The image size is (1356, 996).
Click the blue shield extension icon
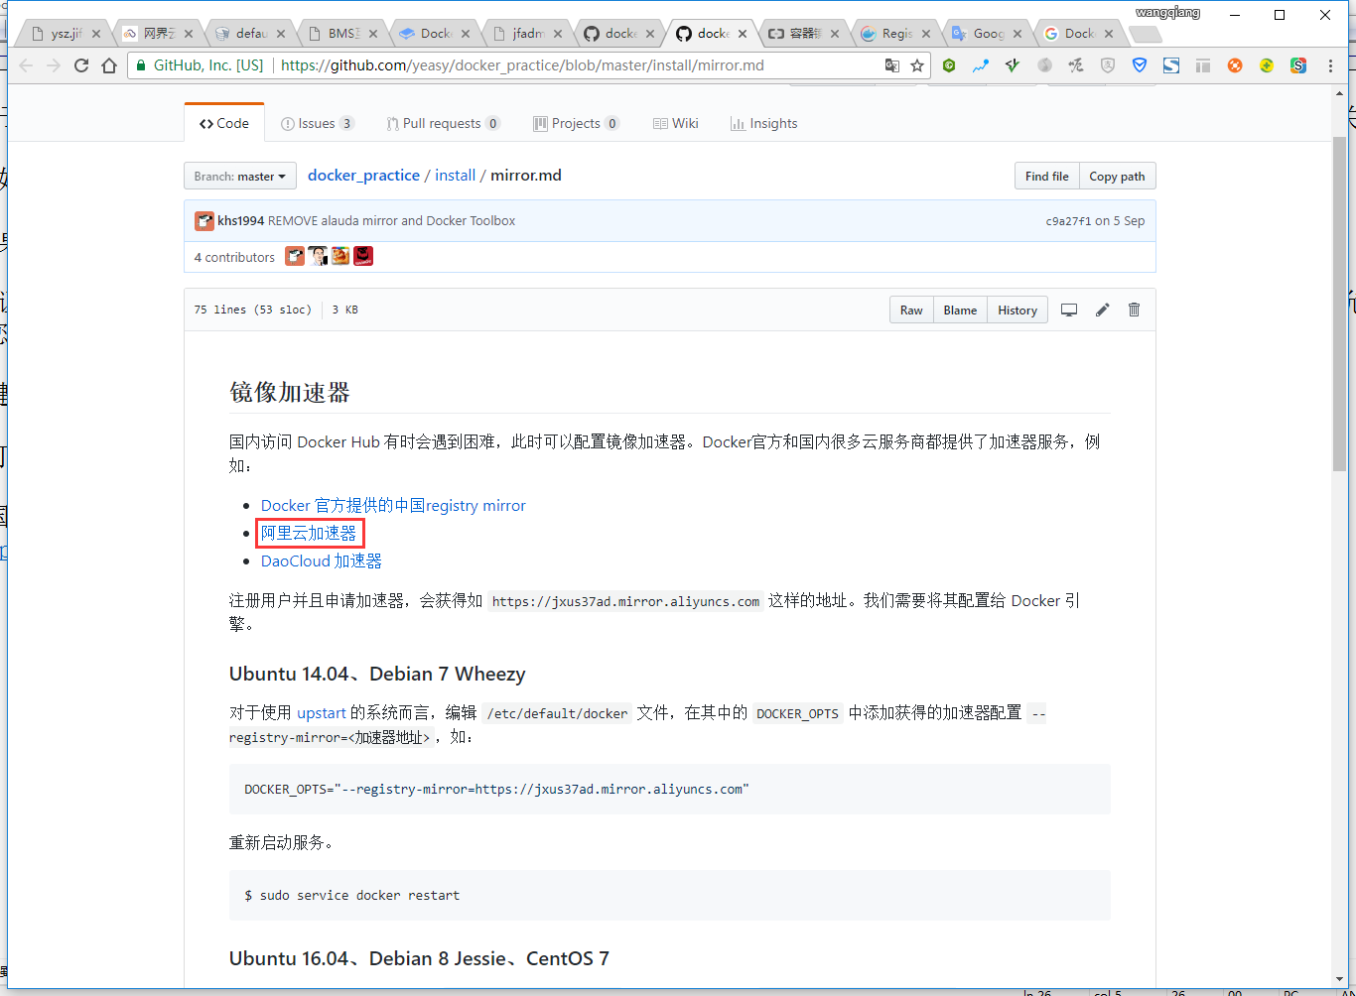coord(1140,65)
